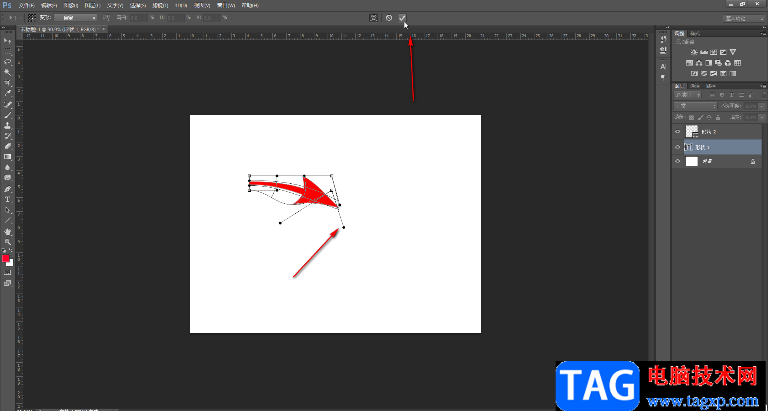768x411 pixels.
Task: Open the 滤镜(T) menu
Action: pyautogui.click(x=160, y=6)
